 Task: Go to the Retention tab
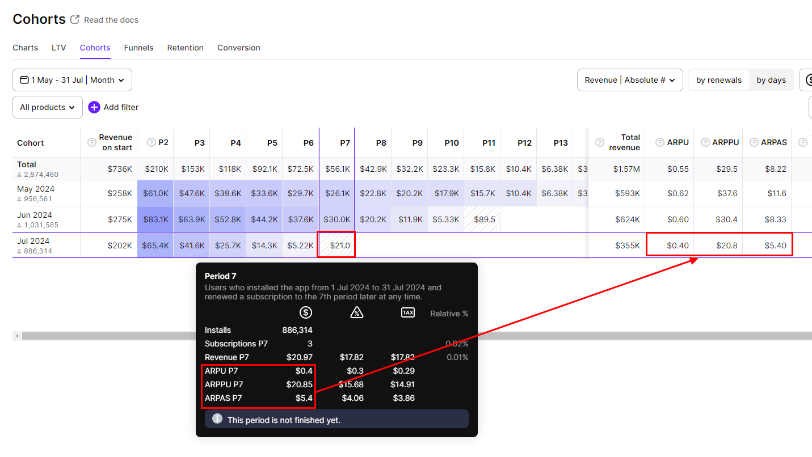tap(186, 48)
